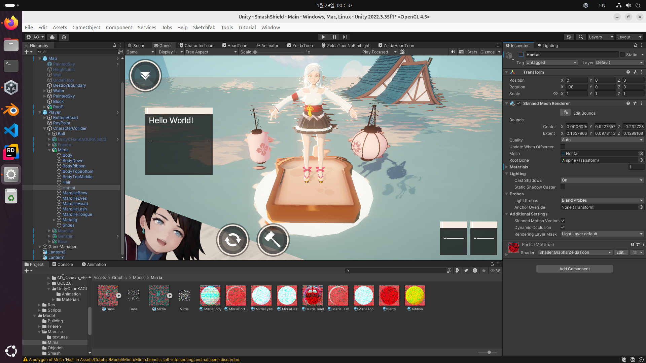Click the Add Component button
646x363 pixels.
574,269
